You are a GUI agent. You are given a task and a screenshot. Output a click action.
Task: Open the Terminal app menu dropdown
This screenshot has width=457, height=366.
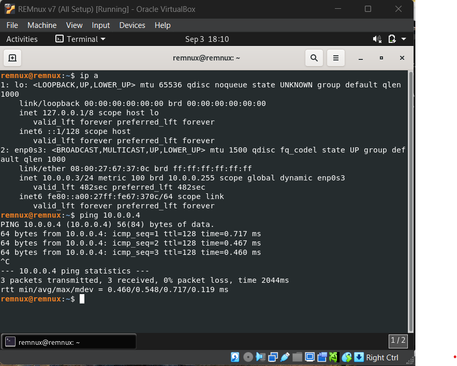point(80,39)
